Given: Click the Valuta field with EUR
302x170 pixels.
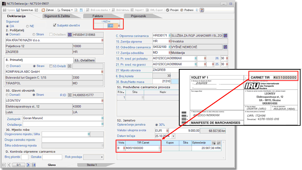Looking at the screenshot, I should click(162, 131).
